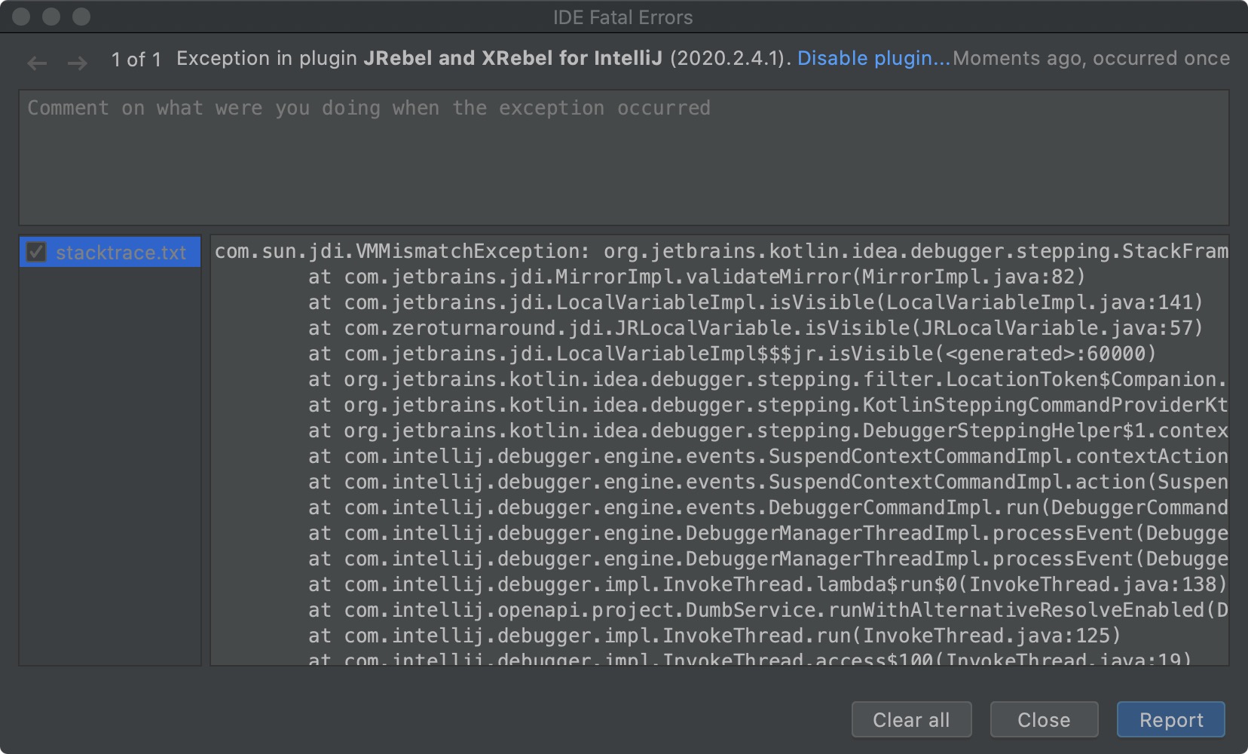Go to the previous error arrow
Screen dimensions: 1248x754
coord(37,63)
